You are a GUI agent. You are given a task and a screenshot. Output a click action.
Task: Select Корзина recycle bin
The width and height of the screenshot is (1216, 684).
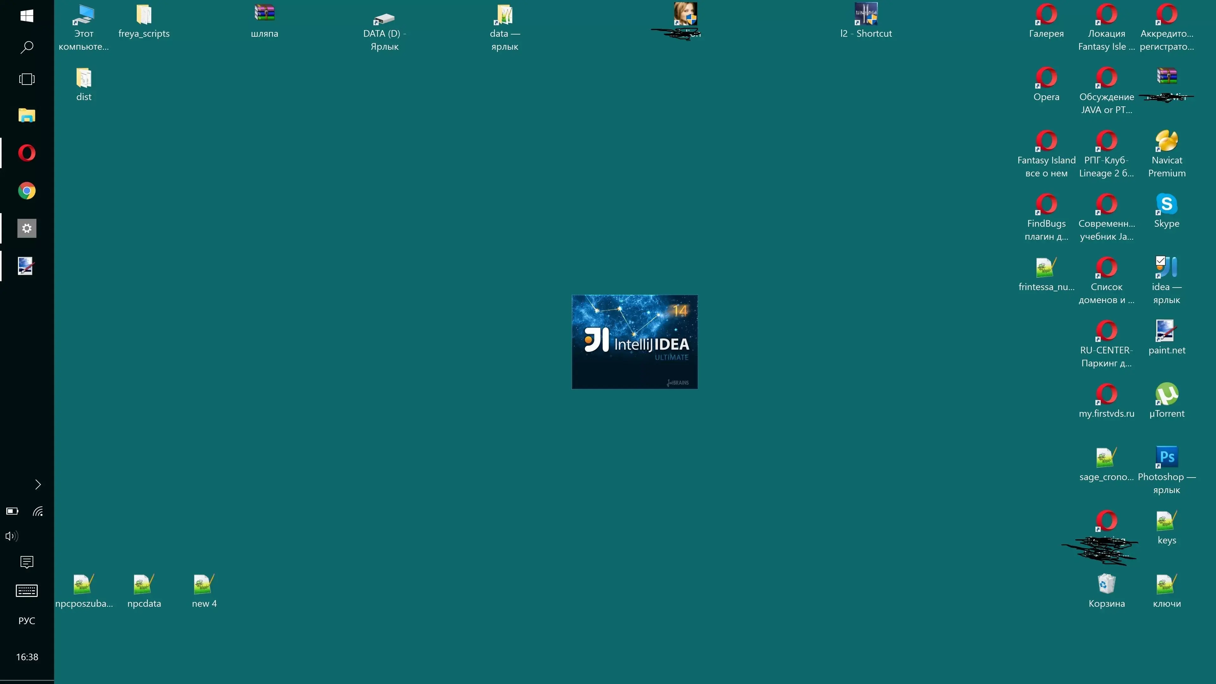(1106, 591)
